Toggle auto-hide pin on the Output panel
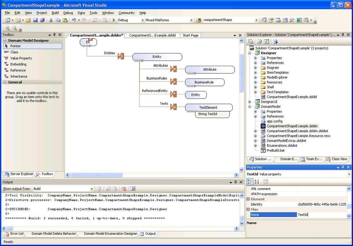 click(236, 182)
